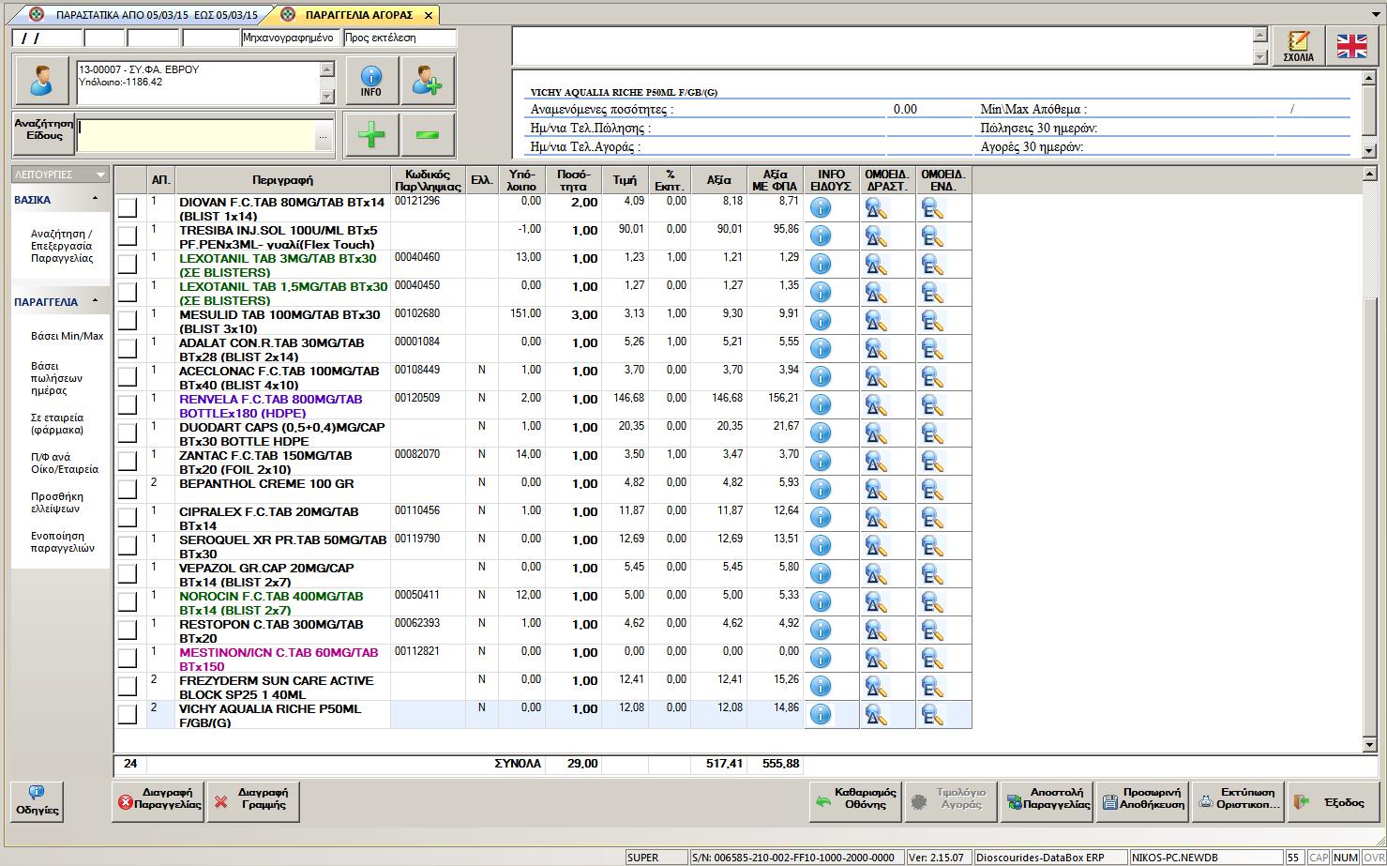Open Αναζήτηση / Επεξεργασία Παραγγελίας
Image resolution: width=1387 pixels, height=866 pixels.
point(62,246)
